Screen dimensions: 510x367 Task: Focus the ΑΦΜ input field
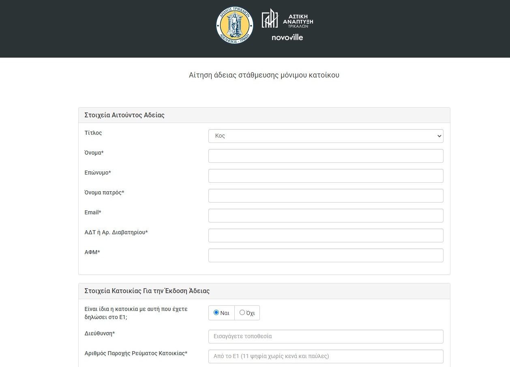pyautogui.click(x=326, y=255)
